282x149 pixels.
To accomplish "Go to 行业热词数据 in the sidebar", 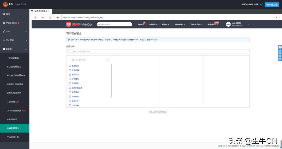I will click(13, 58).
